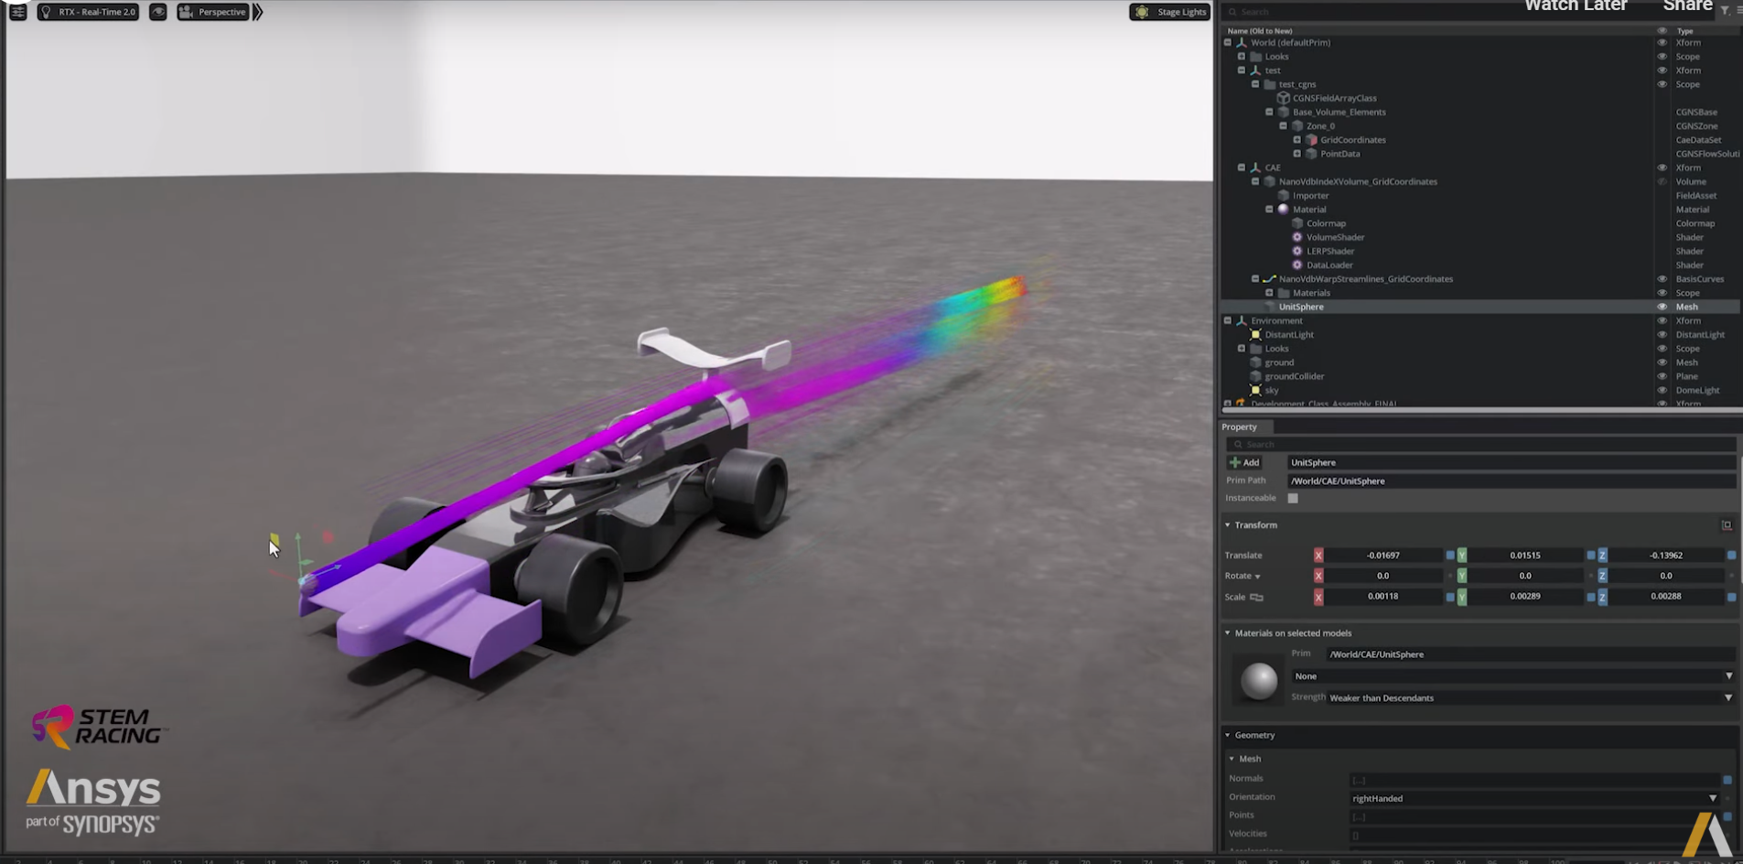Enable the Instanceable checkbox

click(1293, 498)
